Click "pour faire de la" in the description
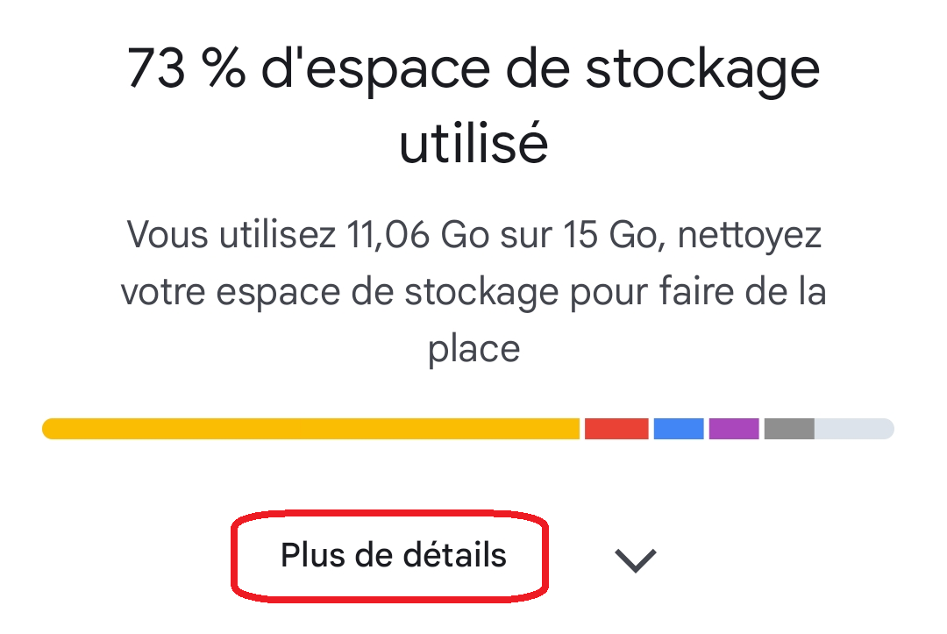Screen dimensions: 947x634 pos(697,292)
